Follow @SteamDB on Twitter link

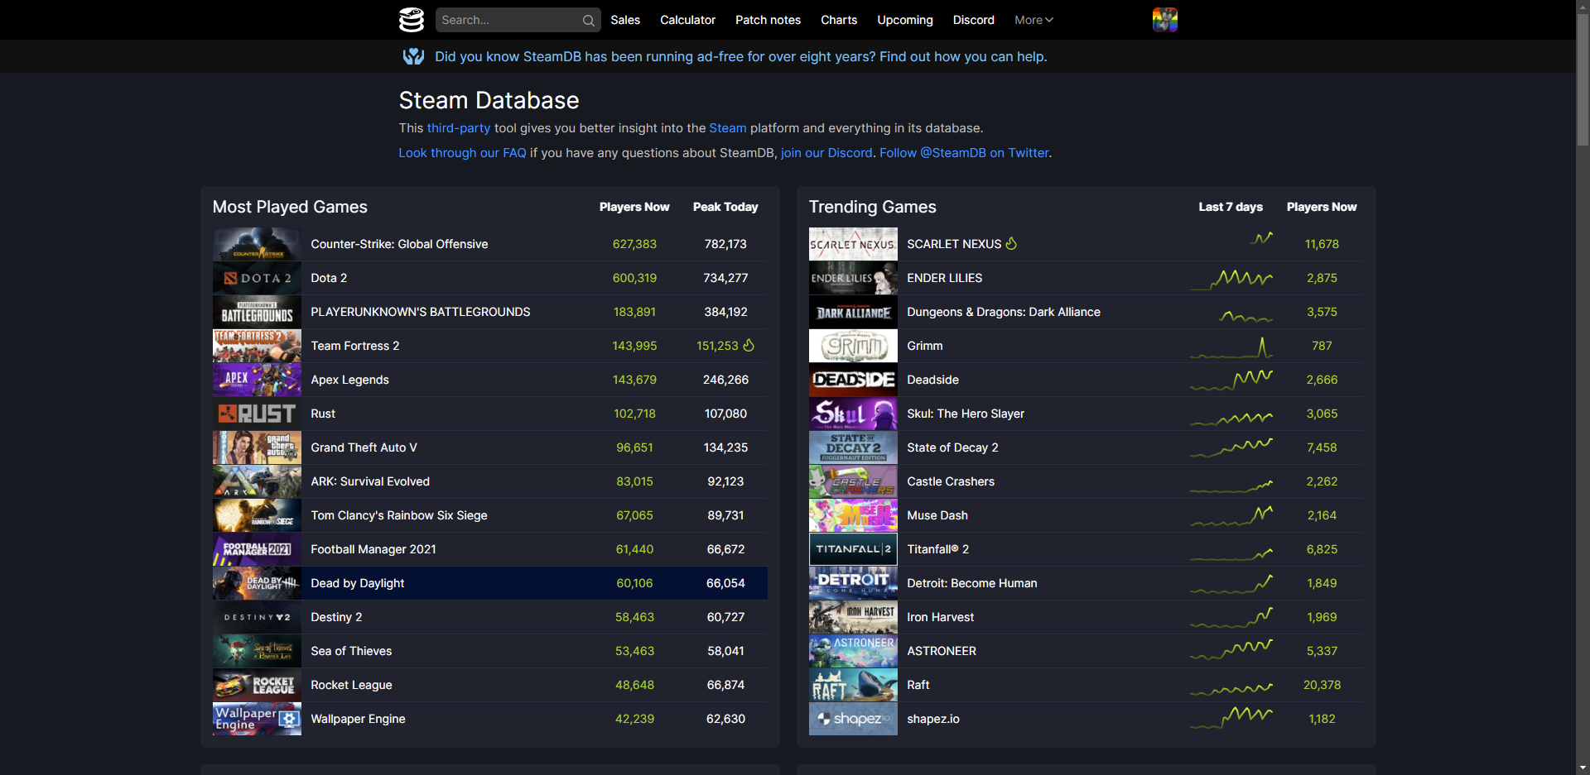pos(965,153)
